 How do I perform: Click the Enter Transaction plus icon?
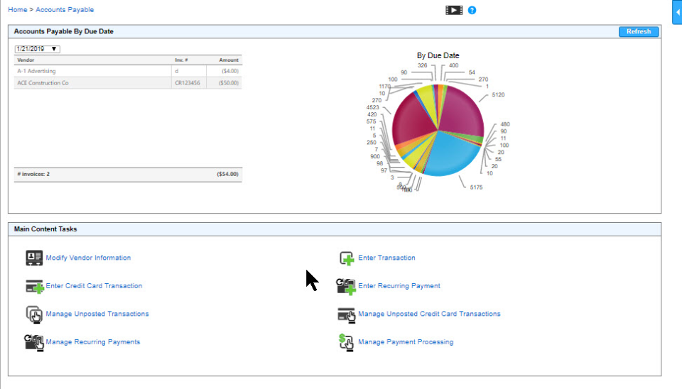point(347,258)
